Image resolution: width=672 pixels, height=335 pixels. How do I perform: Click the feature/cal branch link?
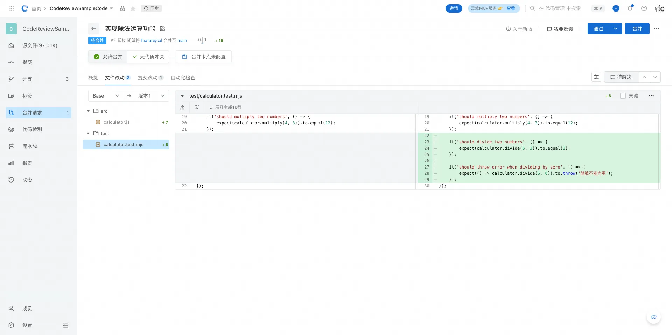click(x=152, y=41)
